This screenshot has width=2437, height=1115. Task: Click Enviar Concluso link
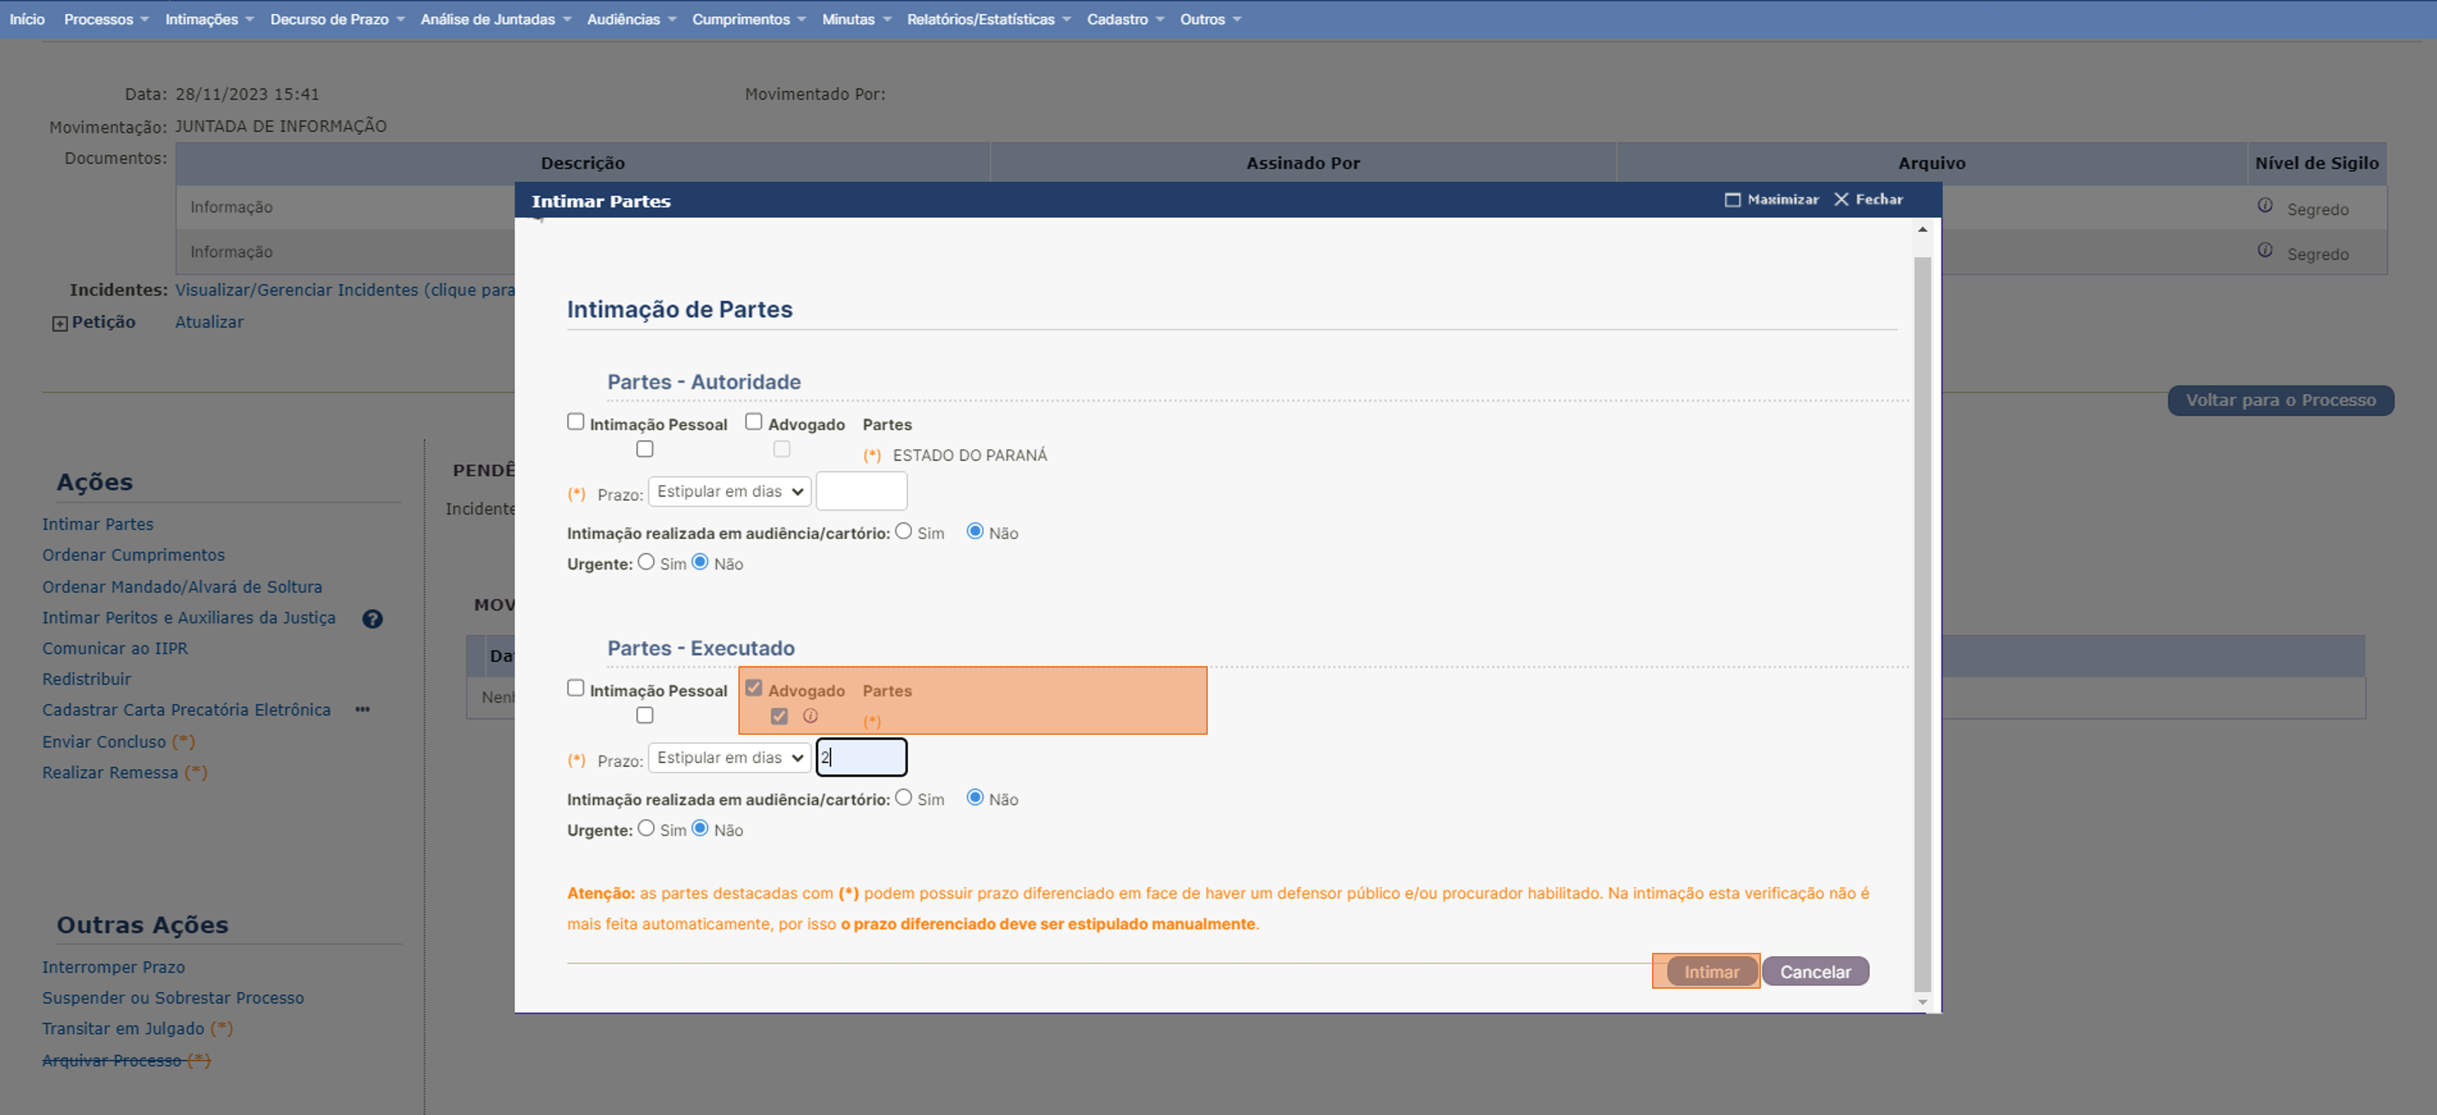(x=104, y=741)
